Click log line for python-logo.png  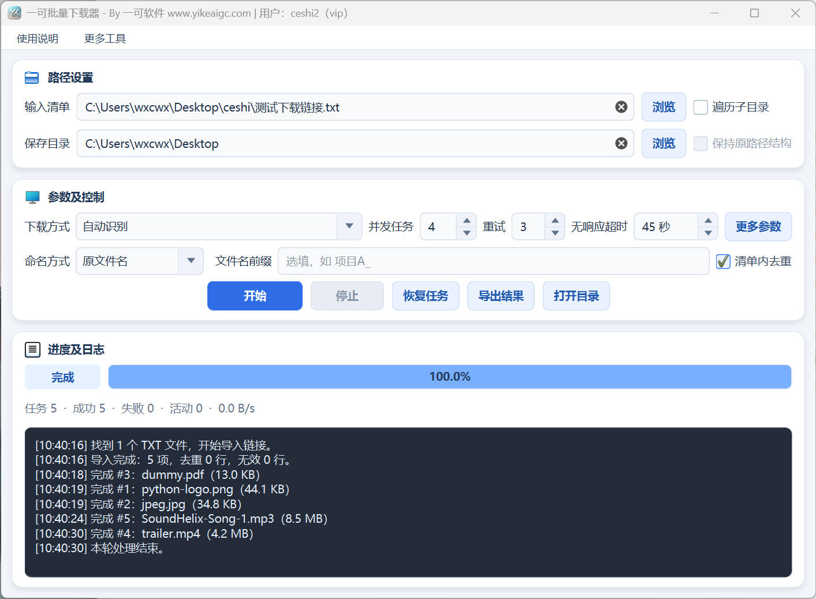click(162, 489)
